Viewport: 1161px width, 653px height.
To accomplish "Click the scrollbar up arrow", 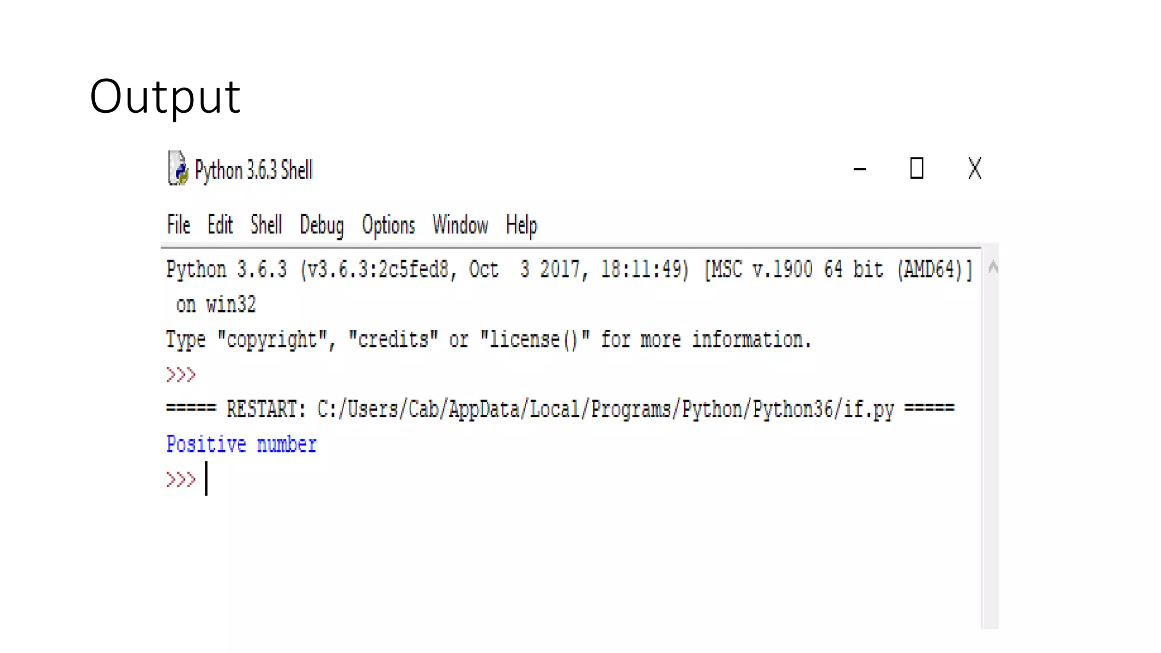I will [x=993, y=267].
